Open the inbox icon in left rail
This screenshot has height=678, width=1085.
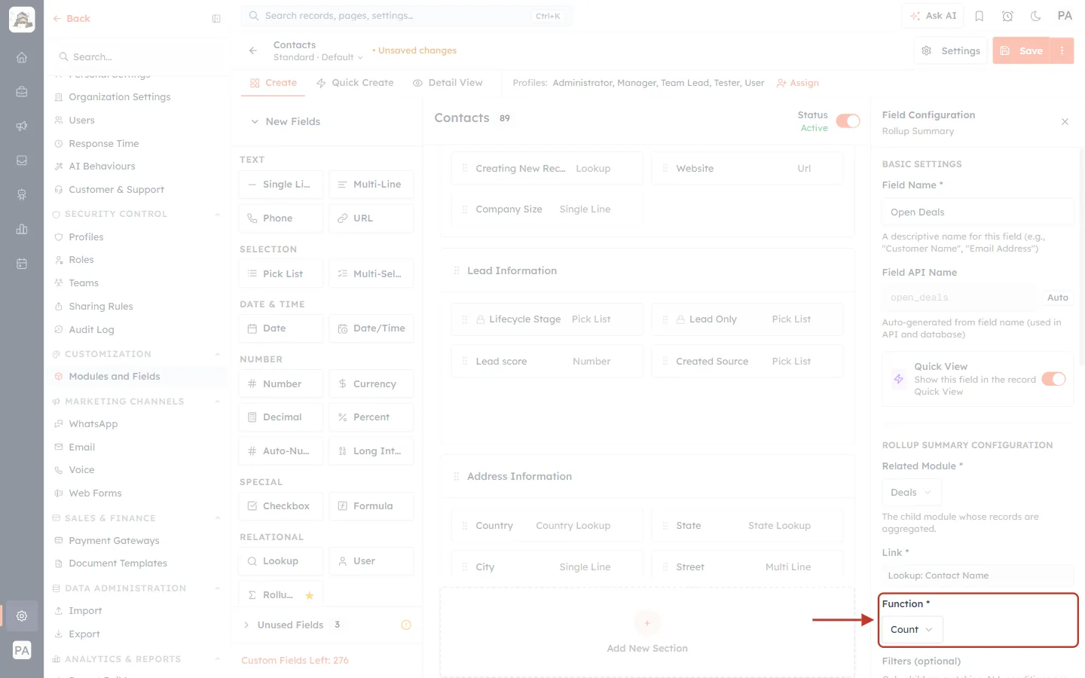click(x=22, y=160)
